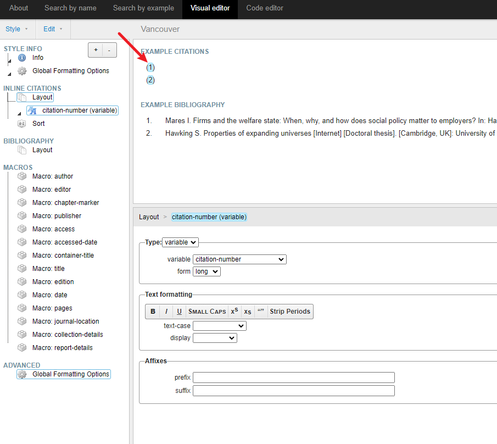Click the plus button to expand tree
The image size is (497, 444).
[x=96, y=50]
